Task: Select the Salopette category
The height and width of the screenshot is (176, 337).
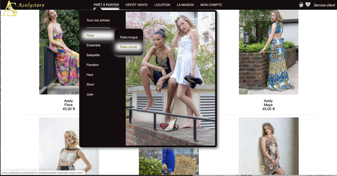Action: pyautogui.click(x=93, y=55)
